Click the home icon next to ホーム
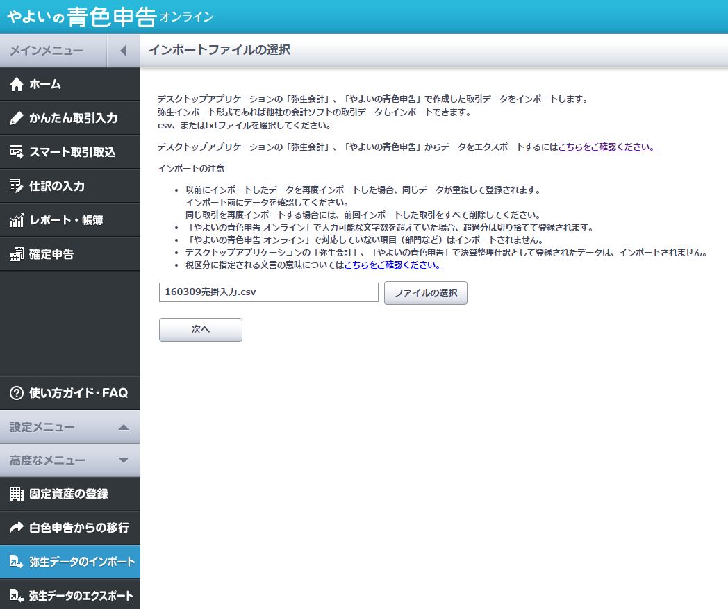Viewport: 728px width, 609px height. pos(16,85)
